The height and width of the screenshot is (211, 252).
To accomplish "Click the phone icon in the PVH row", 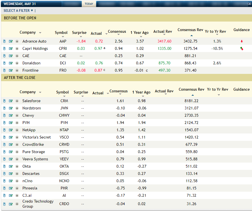I will point(4,123).
